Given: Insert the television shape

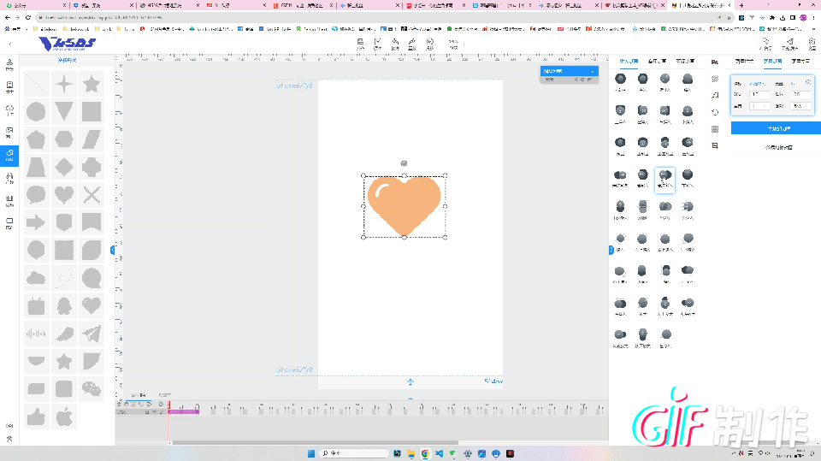Looking at the screenshot, I should (x=36, y=306).
